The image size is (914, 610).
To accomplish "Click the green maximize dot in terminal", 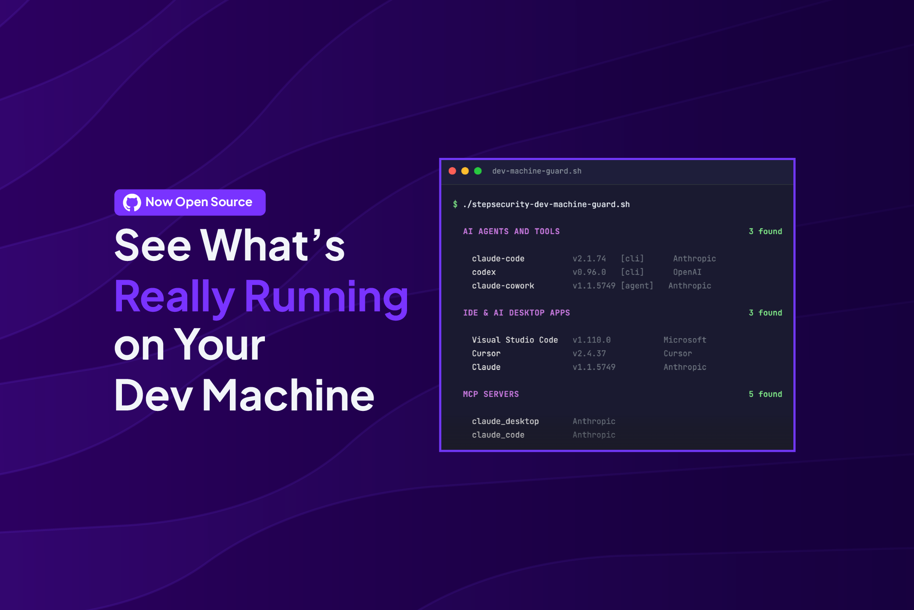I will [478, 171].
